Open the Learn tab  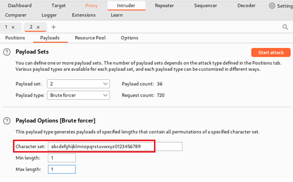117,15
